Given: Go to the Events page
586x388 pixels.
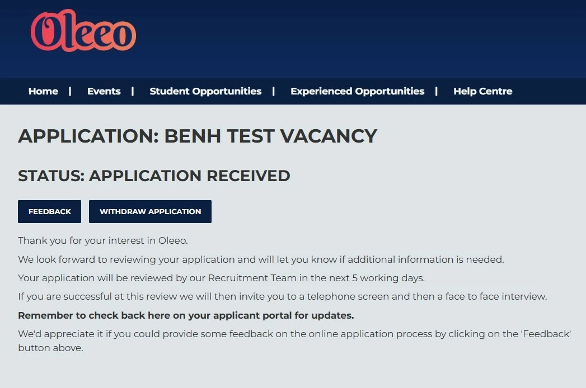Looking at the screenshot, I should [104, 91].
